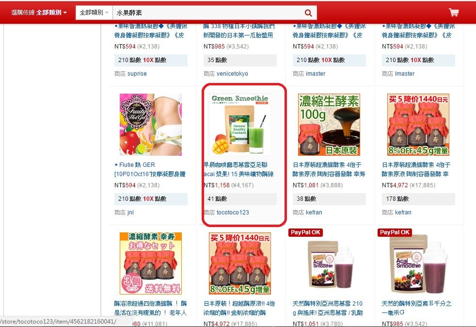This screenshot has height=327, width=476.
Task: Open the Fruity Hot Gel product image
Action: (151, 125)
